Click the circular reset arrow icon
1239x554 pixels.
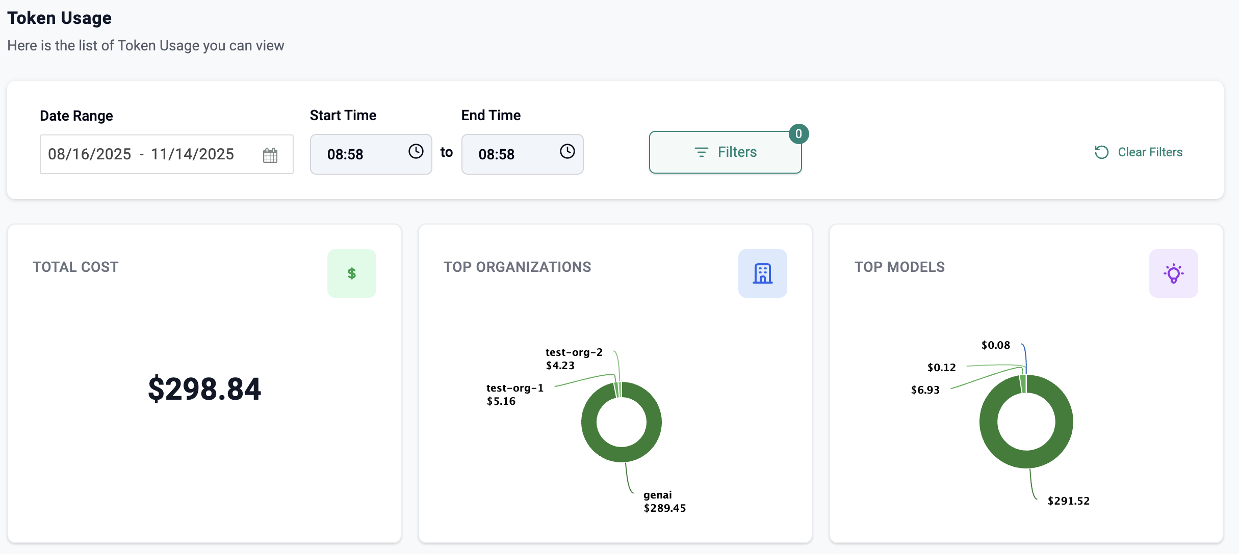[1101, 152]
